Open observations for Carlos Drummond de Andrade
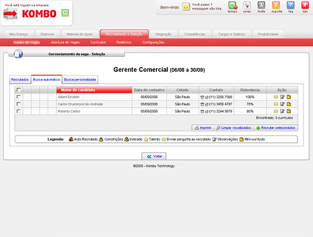This screenshot has width=313, height=237. coord(282,104)
